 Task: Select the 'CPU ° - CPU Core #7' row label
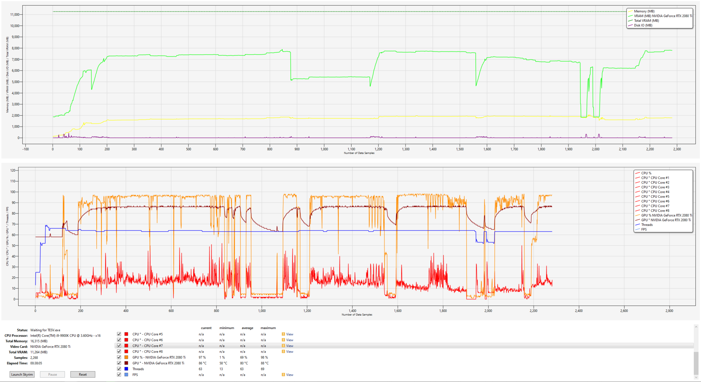point(148,346)
